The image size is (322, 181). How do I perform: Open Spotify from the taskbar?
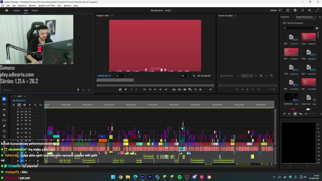(x=180, y=177)
